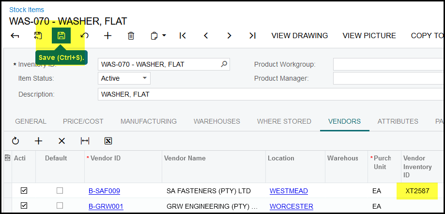Check Default box for SA Fasteners

[x=60, y=191]
